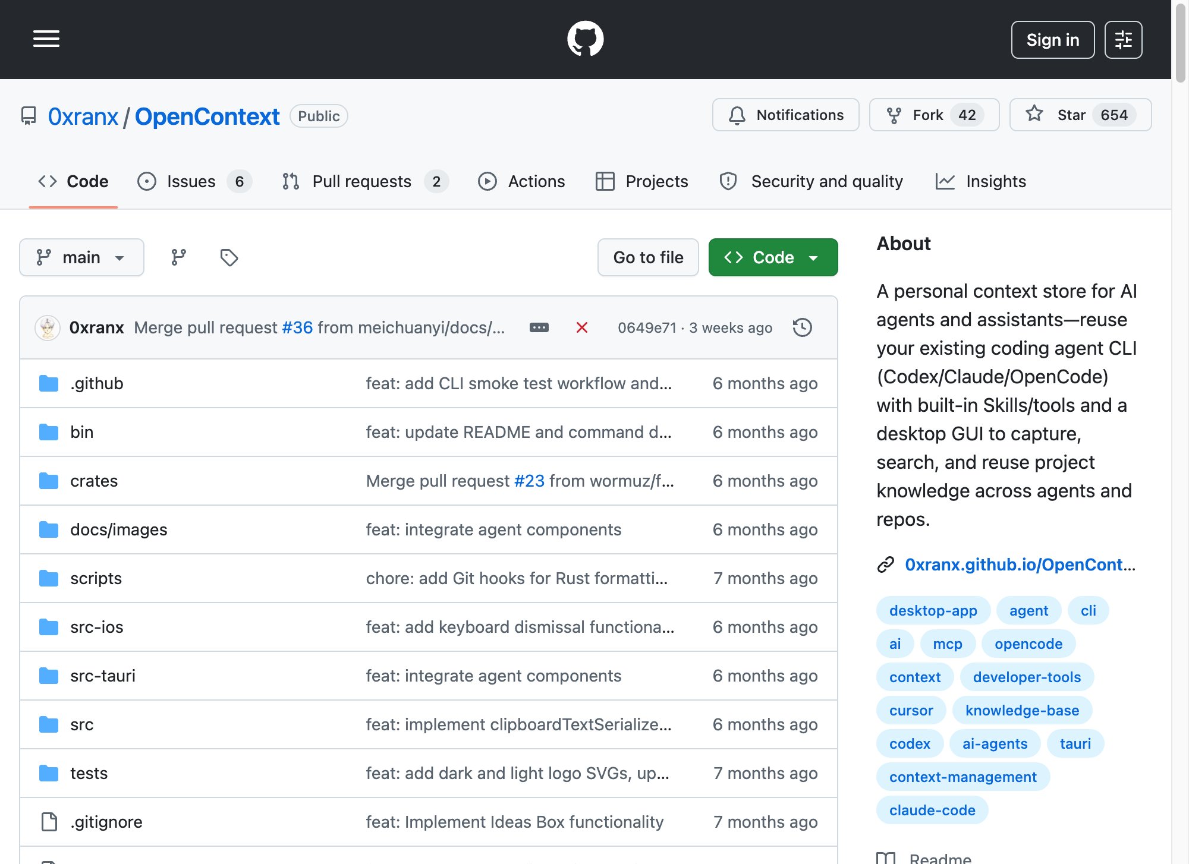Screen dimensions: 1189x864
Task: Open the Actions tab
Action: pos(521,181)
